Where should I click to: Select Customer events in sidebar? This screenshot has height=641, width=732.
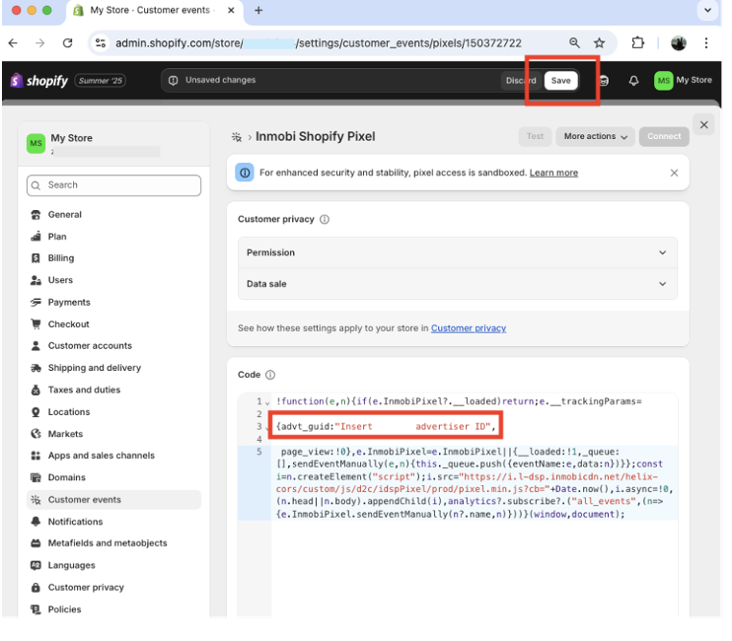pos(113,500)
